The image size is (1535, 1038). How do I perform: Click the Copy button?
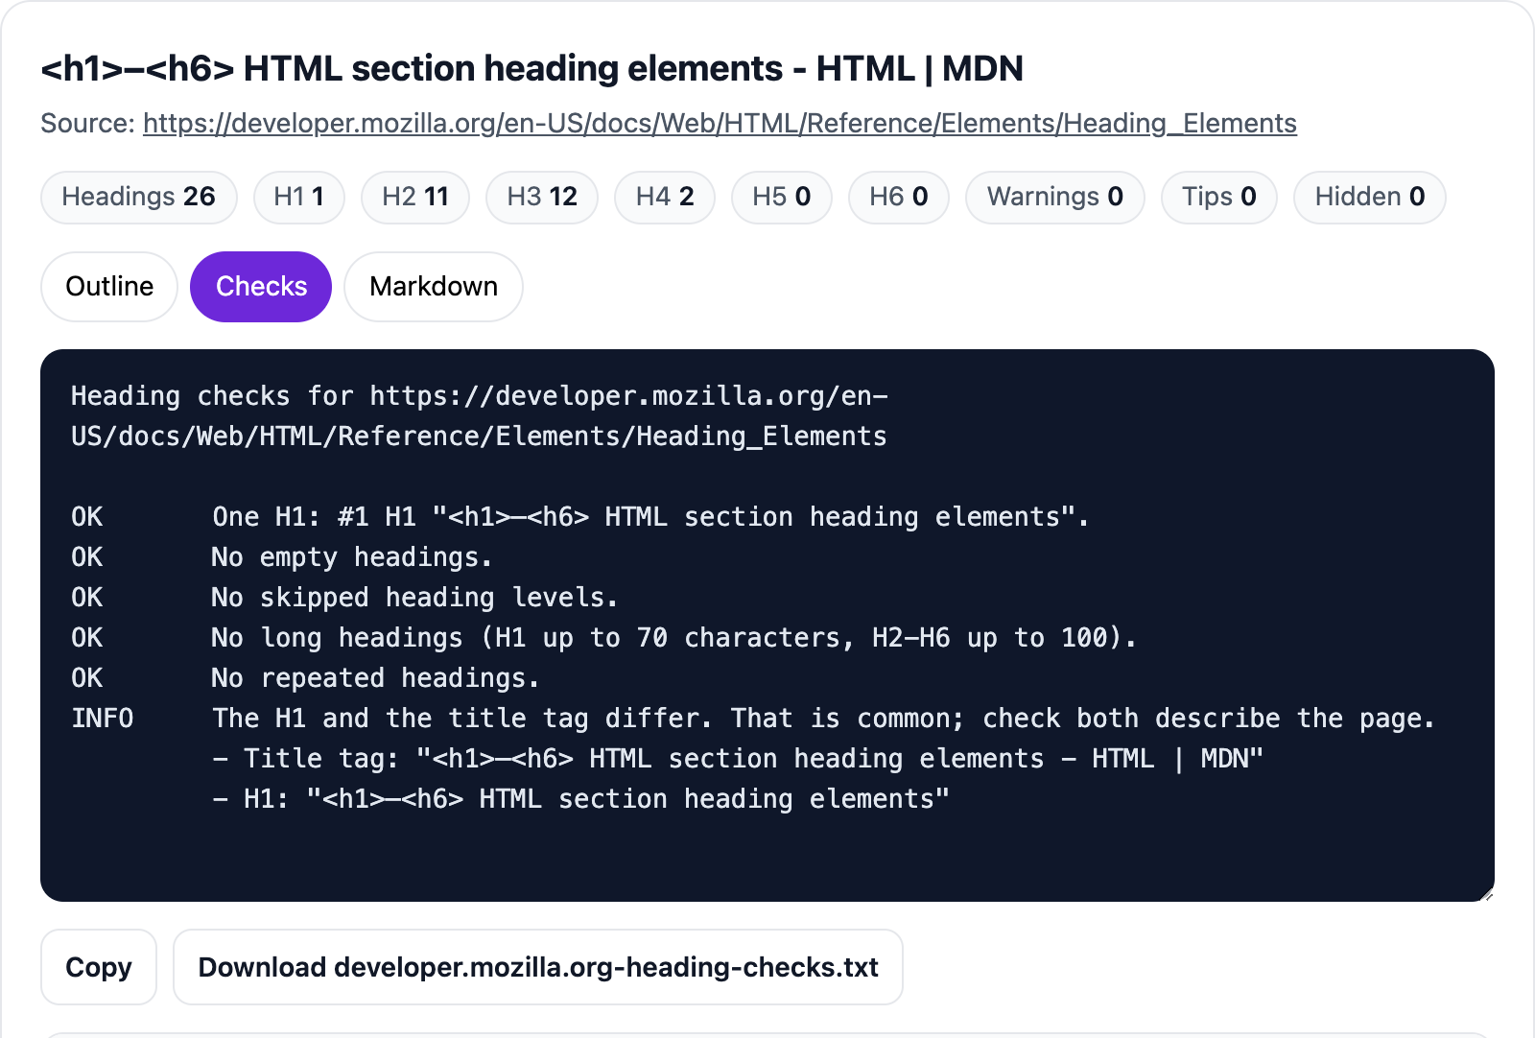(x=99, y=967)
